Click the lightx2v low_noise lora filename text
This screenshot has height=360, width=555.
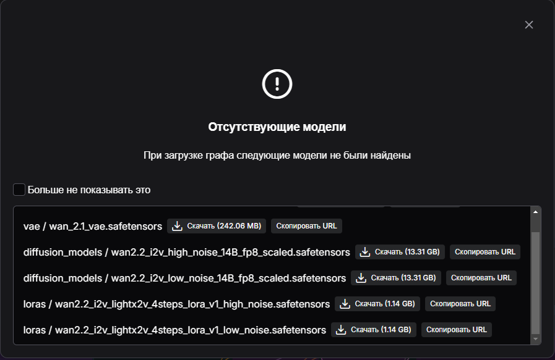[x=174, y=330]
